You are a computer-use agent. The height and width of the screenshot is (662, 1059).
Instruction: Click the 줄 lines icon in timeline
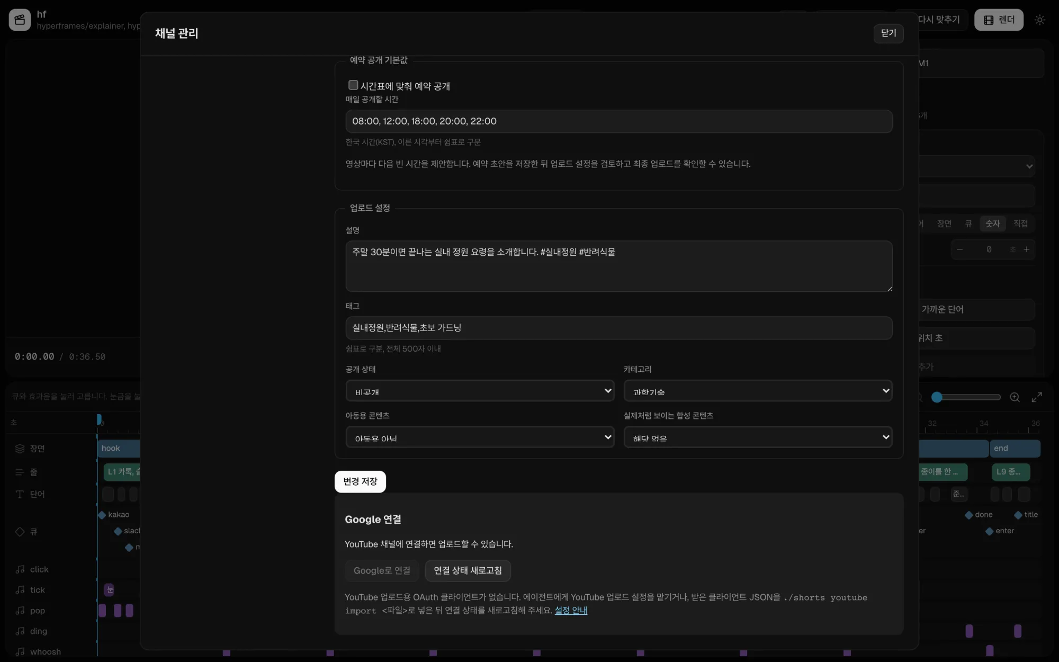[20, 472]
